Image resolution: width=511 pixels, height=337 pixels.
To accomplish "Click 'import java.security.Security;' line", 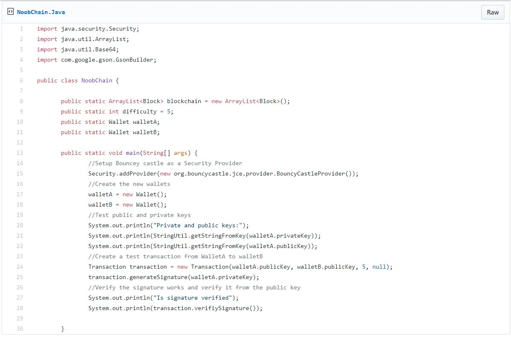I will (x=88, y=29).
